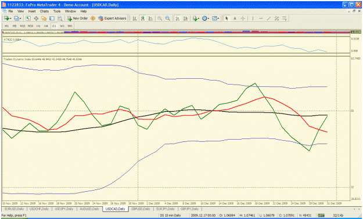Zoom in on the chart
The height and width of the screenshot is (219, 363).
point(160,19)
